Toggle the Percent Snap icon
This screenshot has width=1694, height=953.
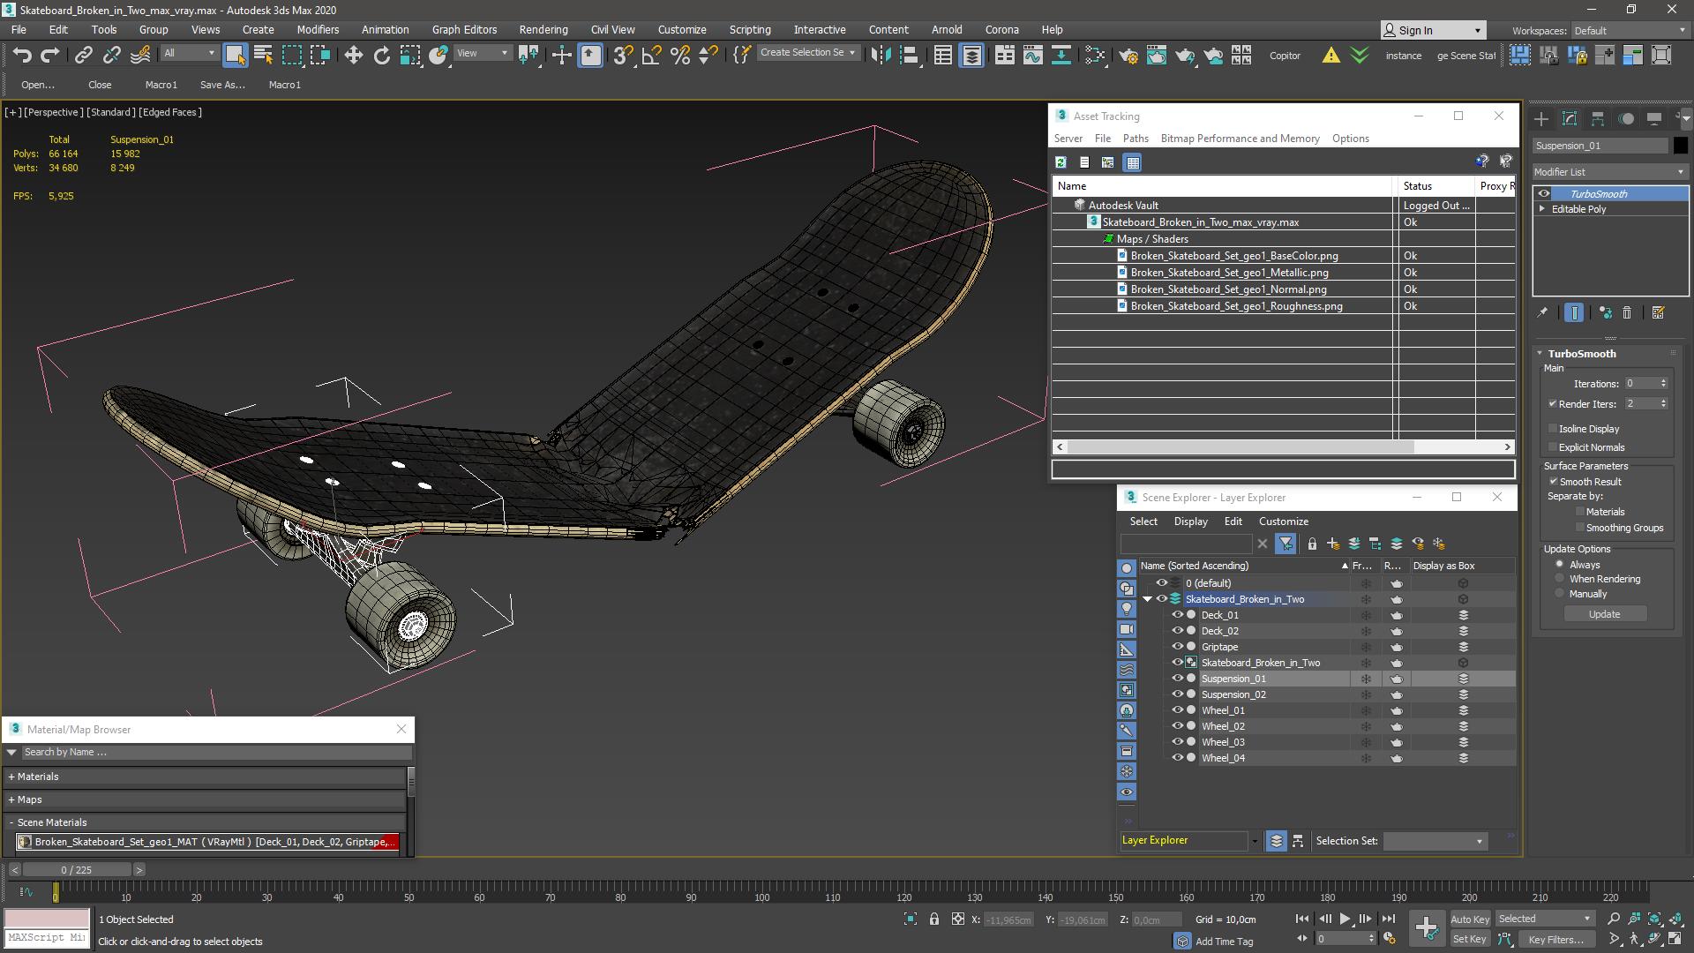click(679, 55)
